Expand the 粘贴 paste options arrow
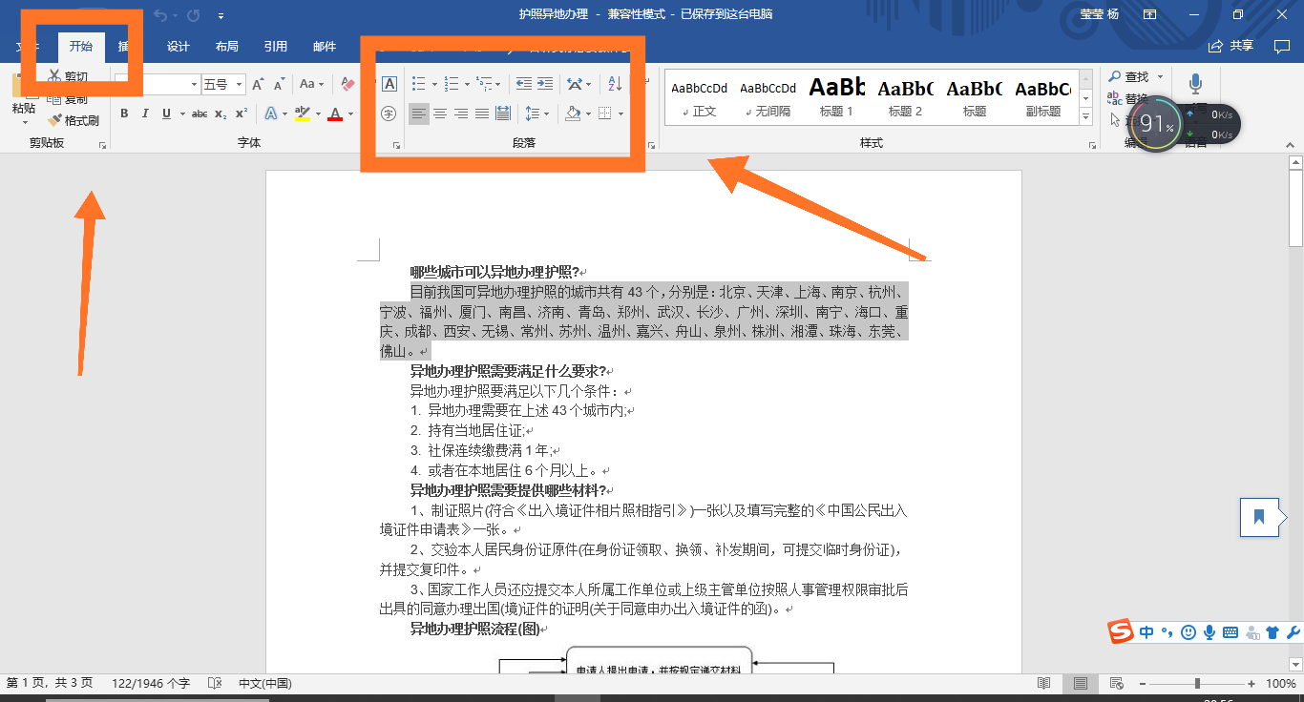The width and height of the screenshot is (1304, 702). [24, 123]
